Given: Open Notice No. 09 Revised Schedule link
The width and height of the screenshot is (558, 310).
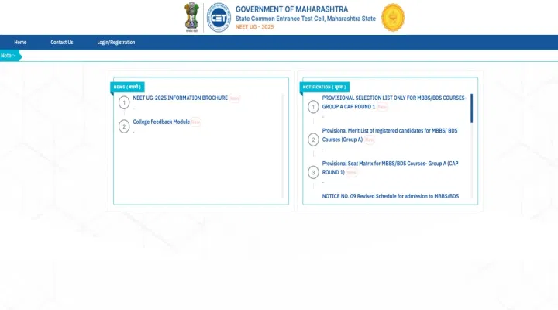Looking at the screenshot, I should (390, 196).
